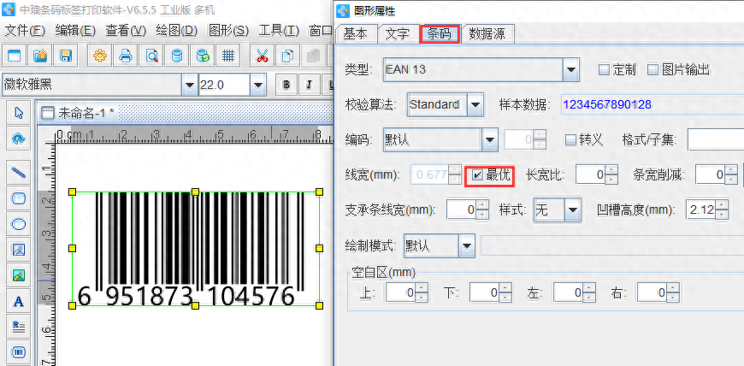Click the 凹槽高度 stepper arrows
This screenshot has width=744, height=366.
722,210
